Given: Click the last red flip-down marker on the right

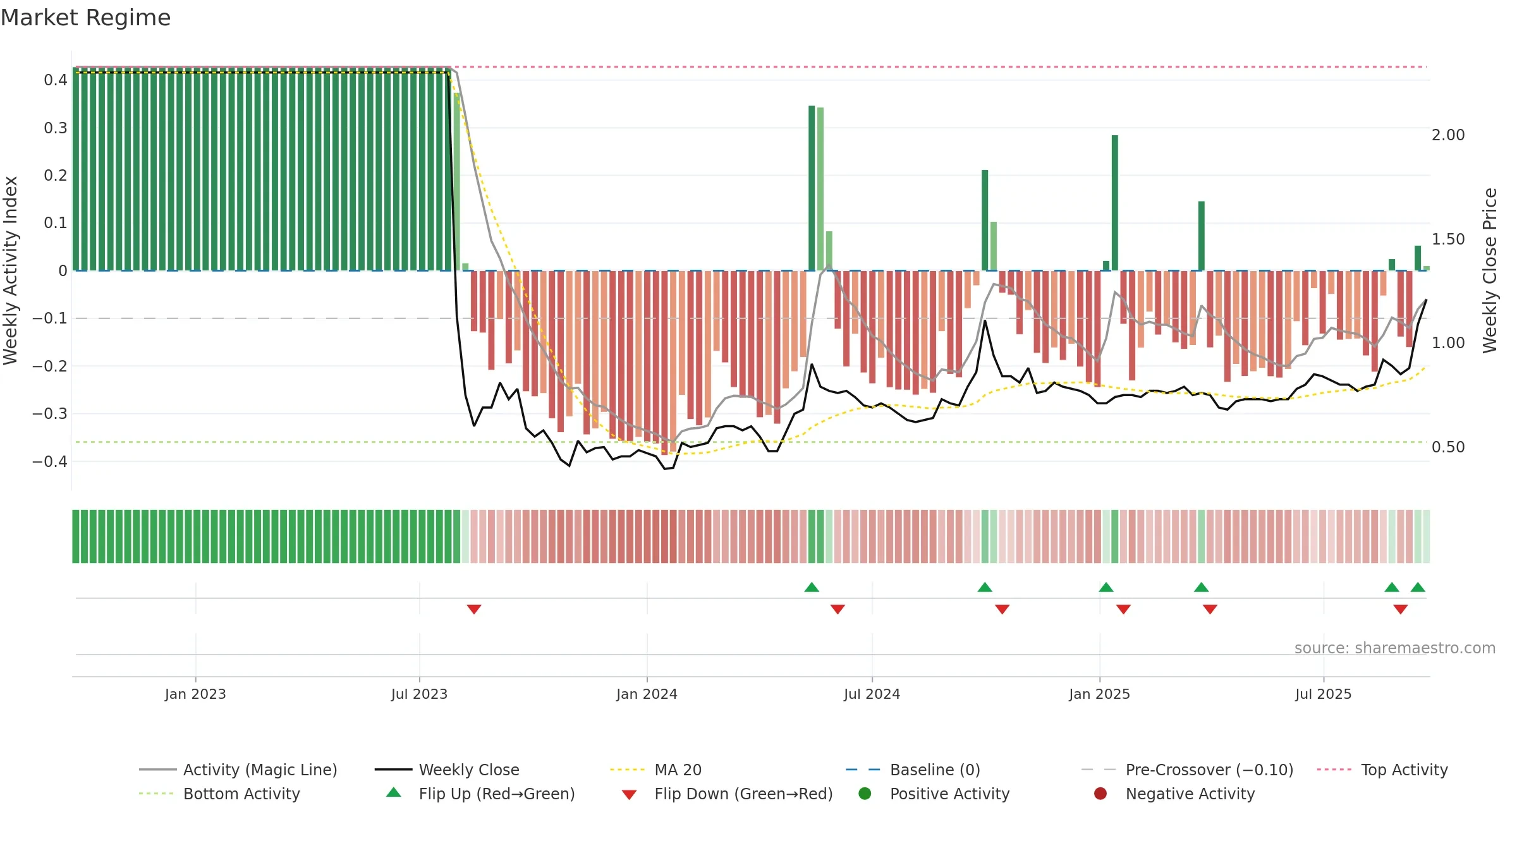Looking at the screenshot, I should coord(1401,609).
